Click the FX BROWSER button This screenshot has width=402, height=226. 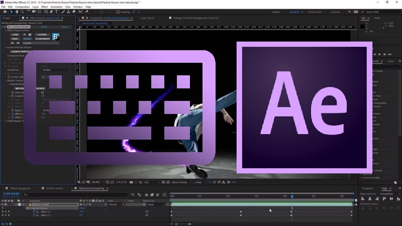click(42, 38)
